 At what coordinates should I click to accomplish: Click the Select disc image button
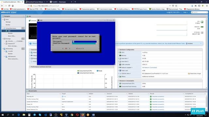pyautogui.click(x=194, y=73)
